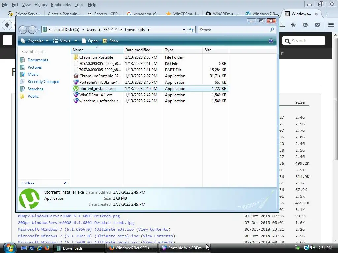Expand the Views dropdown arrow

click(76, 41)
